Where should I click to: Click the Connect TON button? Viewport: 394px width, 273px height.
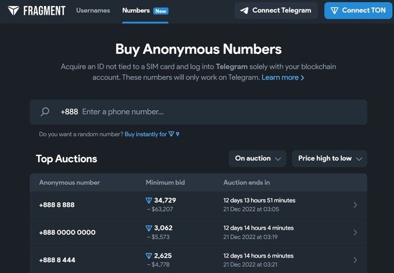point(358,11)
